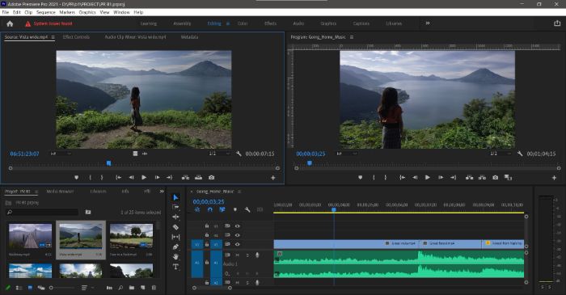Switch to Color workspace
This screenshot has width=566, height=295.
pyautogui.click(x=243, y=23)
